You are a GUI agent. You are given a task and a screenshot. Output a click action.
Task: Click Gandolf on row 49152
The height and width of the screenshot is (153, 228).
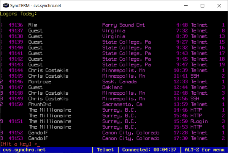pyautogui.click(x=38, y=133)
